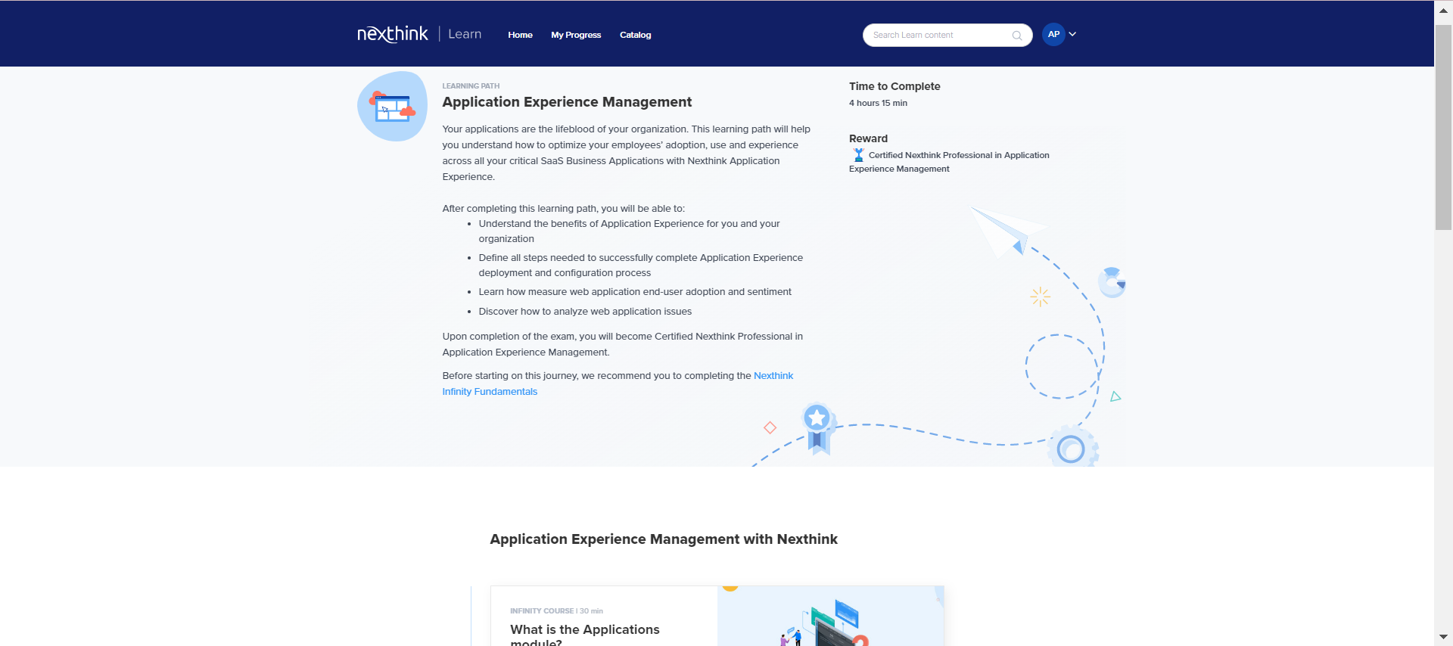Click the vertical scrollbar thumb

(1443, 129)
